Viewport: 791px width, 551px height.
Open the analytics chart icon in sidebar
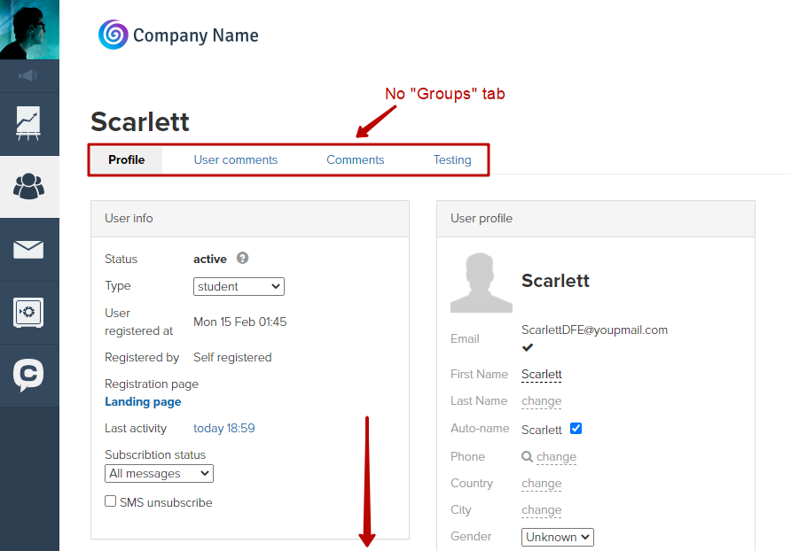click(x=28, y=123)
